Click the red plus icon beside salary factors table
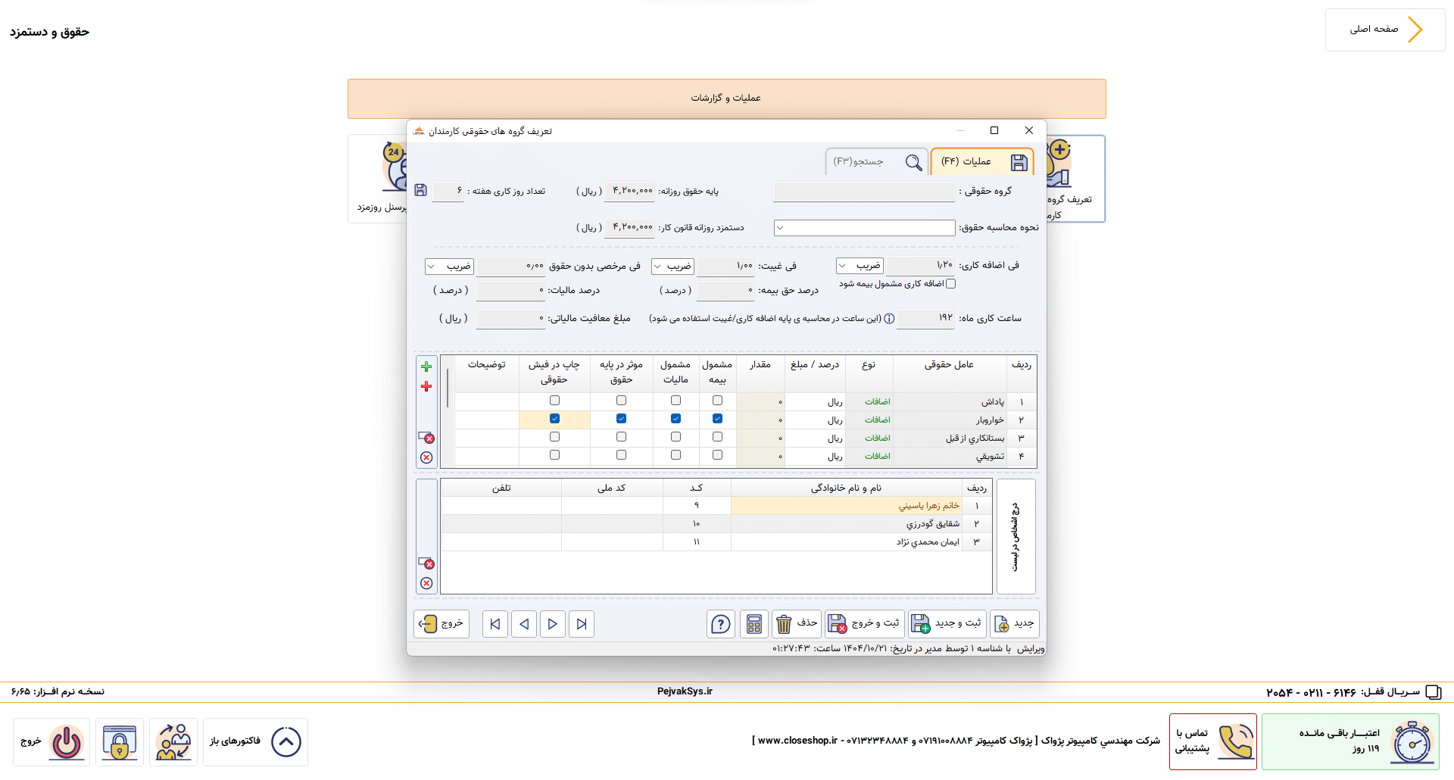Image resolution: width=1454 pixels, height=780 pixels. point(426,386)
